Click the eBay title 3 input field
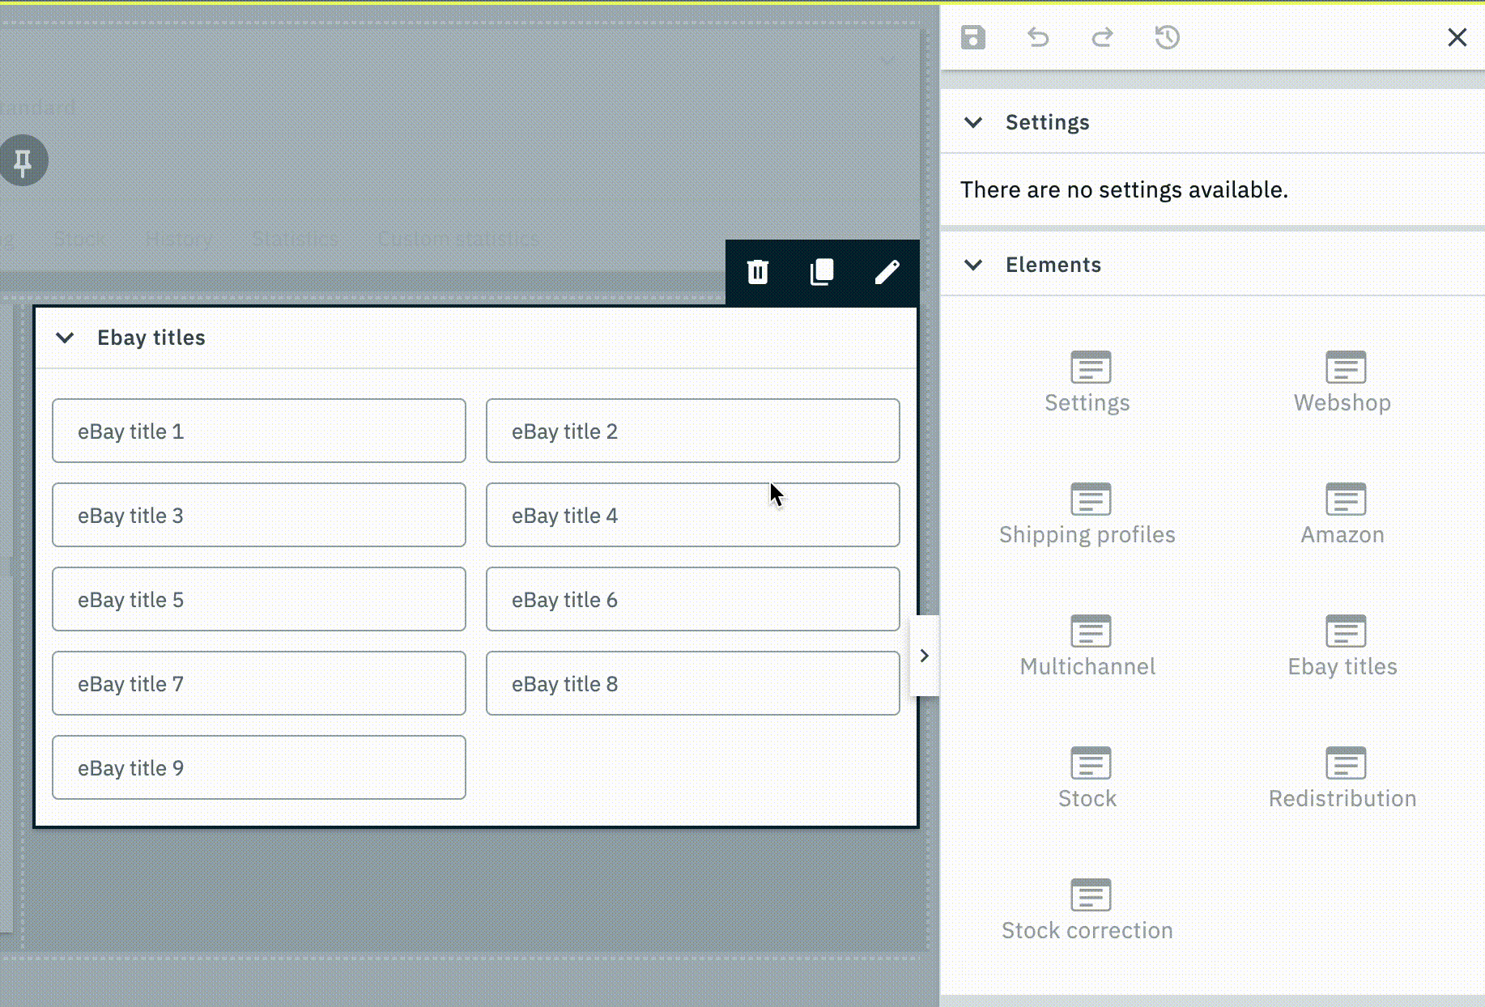Viewport: 1485px width, 1007px height. pyautogui.click(x=259, y=515)
